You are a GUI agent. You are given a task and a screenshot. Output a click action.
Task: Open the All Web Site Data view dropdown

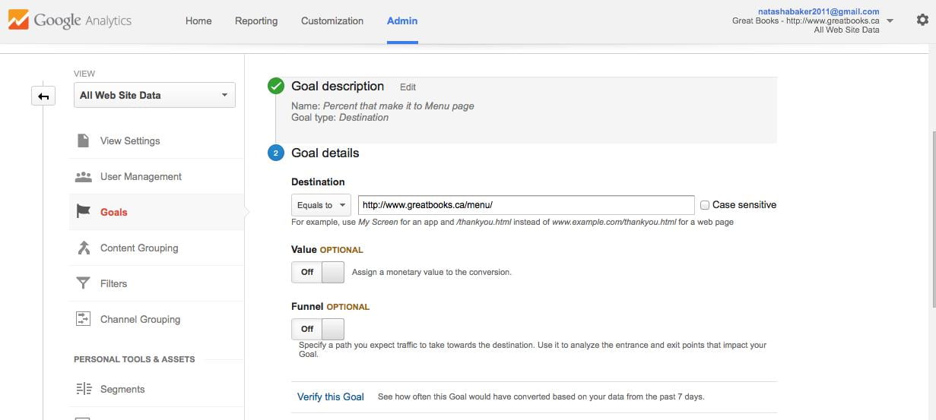pyautogui.click(x=154, y=95)
